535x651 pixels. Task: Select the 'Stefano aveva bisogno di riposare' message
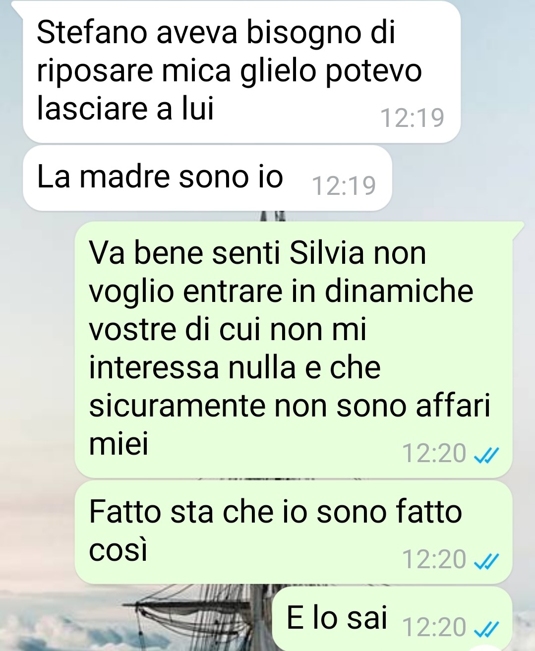(x=242, y=71)
